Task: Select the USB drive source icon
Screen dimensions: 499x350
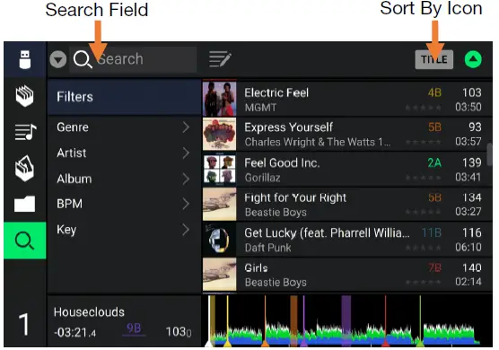Action: (25, 59)
